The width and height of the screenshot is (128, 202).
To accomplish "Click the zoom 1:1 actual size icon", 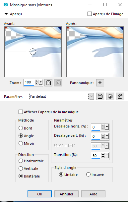I will coord(58,83).
